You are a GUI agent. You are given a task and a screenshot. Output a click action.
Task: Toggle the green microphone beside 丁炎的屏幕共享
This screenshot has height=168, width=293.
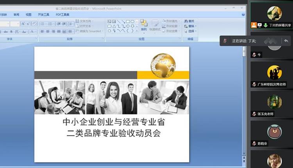(x=265, y=25)
